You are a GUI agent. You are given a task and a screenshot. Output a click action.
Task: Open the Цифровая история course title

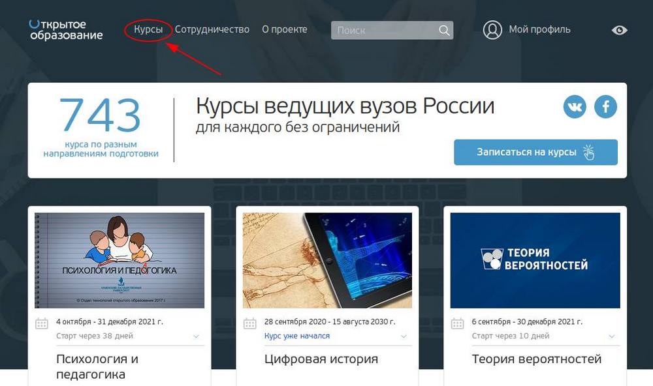[x=321, y=359]
